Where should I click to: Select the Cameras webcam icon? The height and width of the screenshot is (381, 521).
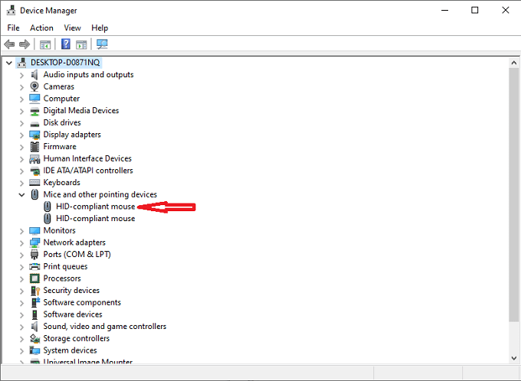pos(34,86)
